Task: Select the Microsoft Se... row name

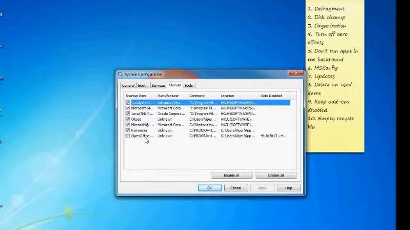Action: [x=142, y=108]
